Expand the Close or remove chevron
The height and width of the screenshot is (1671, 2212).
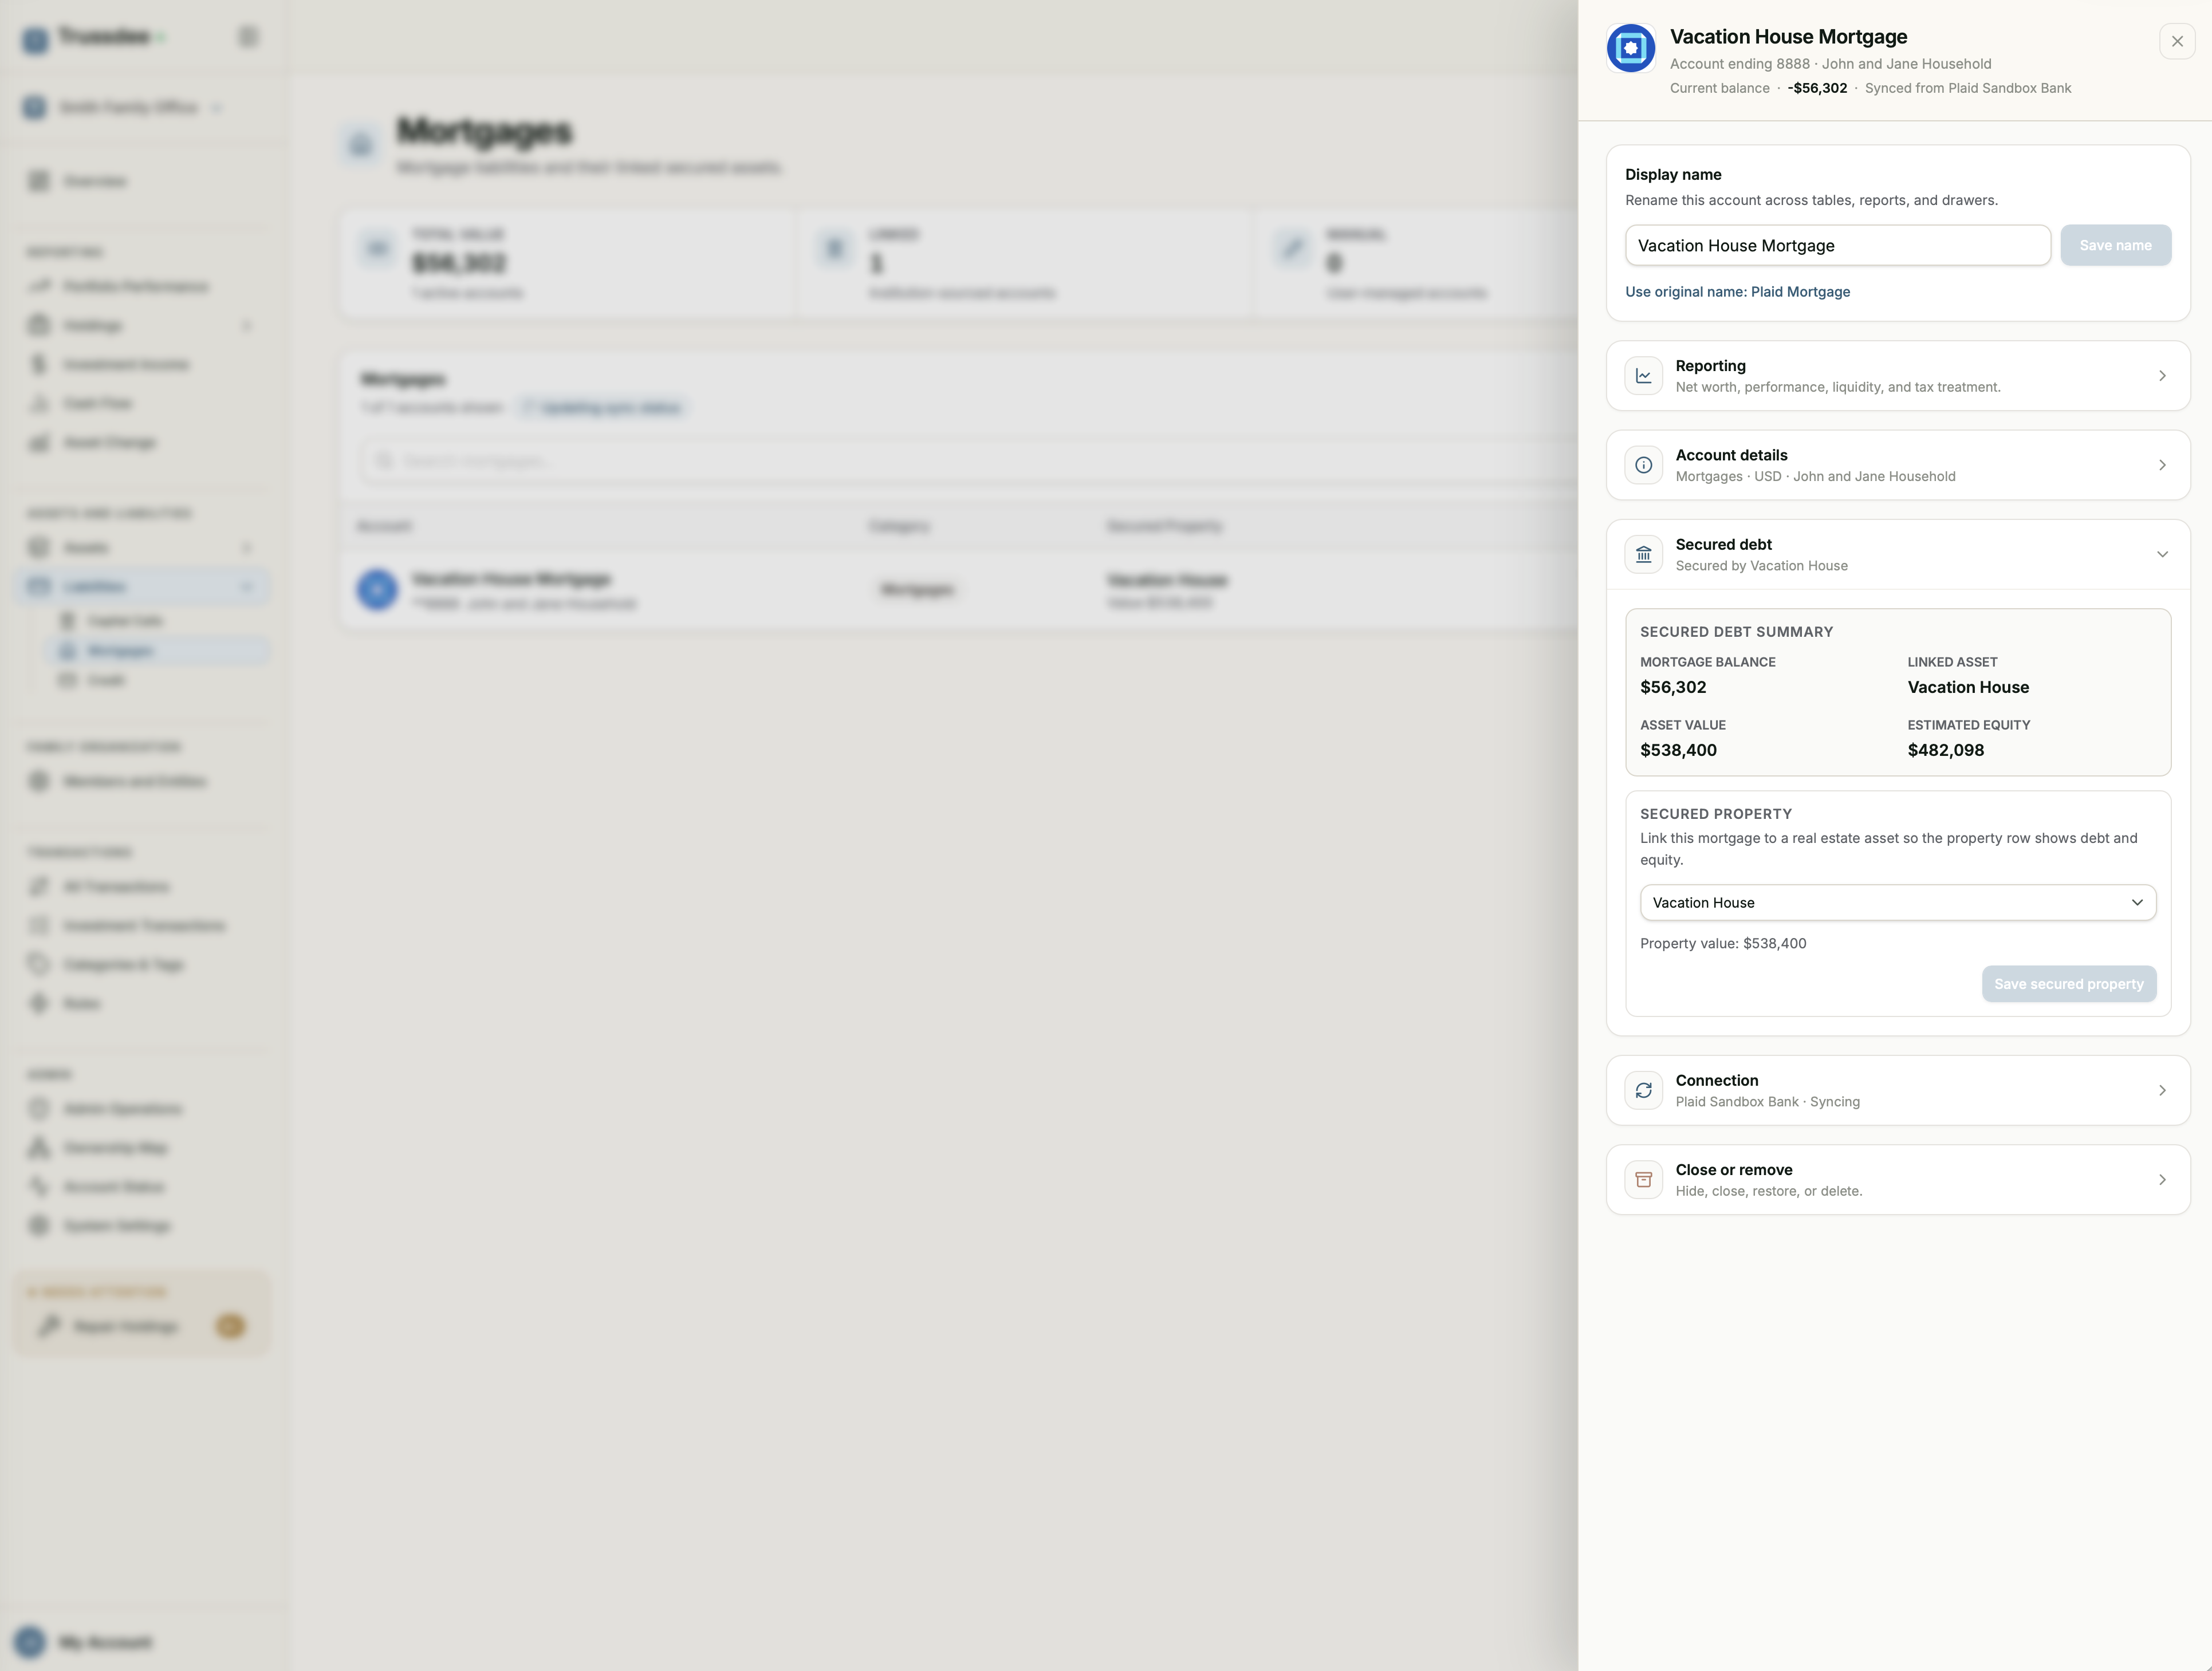click(x=2162, y=1180)
